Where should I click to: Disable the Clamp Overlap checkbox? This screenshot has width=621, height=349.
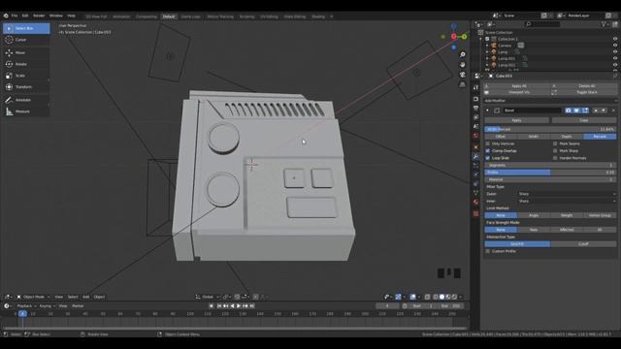pos(487,151)
